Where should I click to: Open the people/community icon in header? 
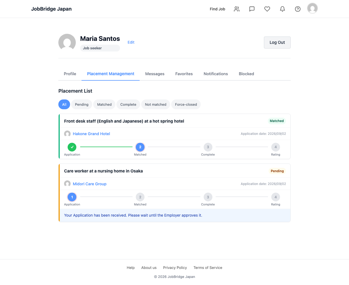point(237,9)
